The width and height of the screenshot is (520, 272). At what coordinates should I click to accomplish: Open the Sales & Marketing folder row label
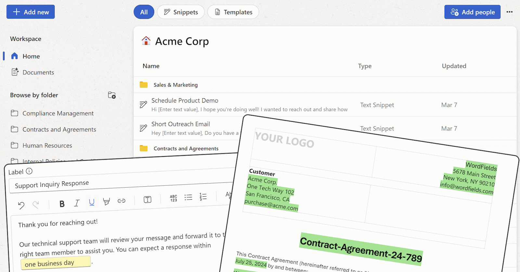click(x=175, y=85)
